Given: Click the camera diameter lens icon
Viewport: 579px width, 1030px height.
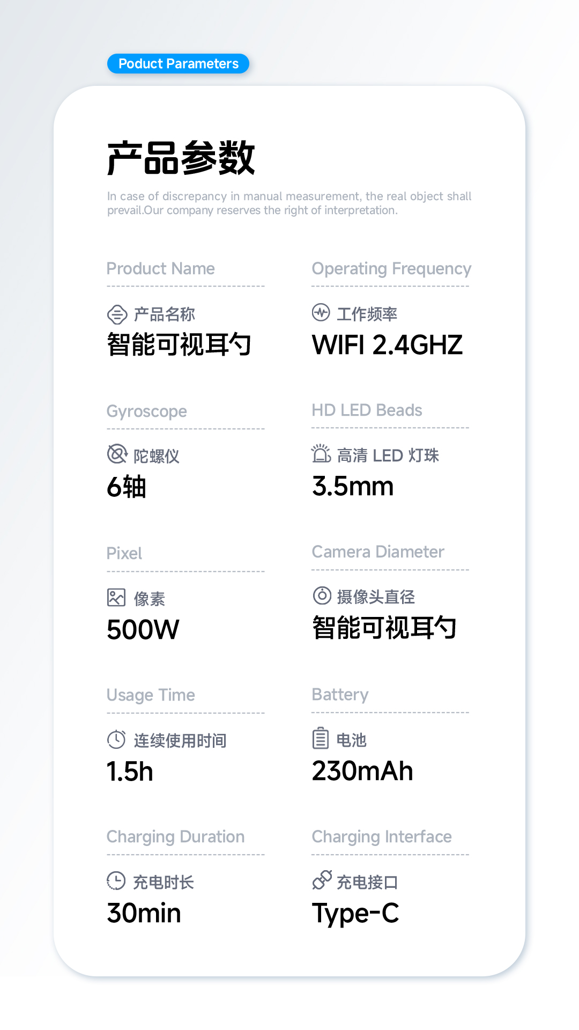Looking at the screenshot, I should point(322,595).
